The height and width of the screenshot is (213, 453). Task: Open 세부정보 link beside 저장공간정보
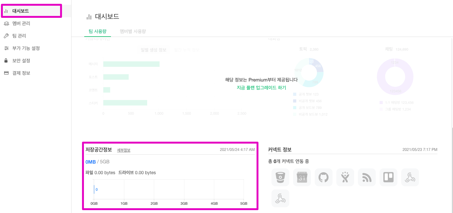pyautogui.click(x=124, y=150)
